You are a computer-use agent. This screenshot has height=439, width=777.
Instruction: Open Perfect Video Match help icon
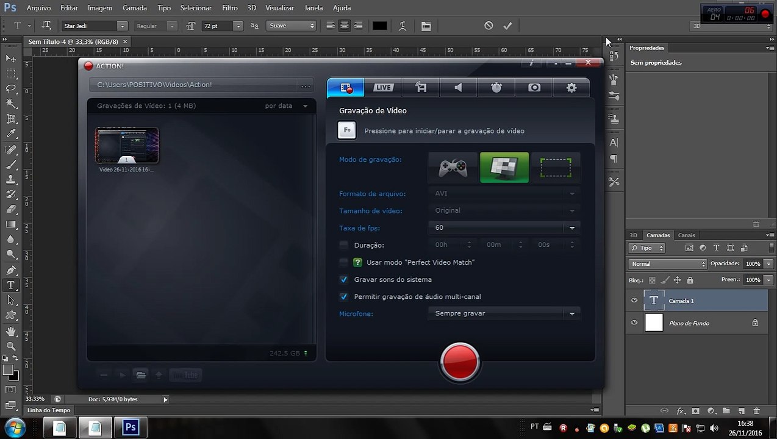click(x=358, y=262)
